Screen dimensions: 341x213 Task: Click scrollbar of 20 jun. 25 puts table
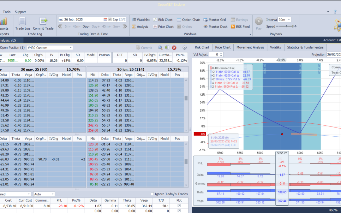(x=186, y=164)
